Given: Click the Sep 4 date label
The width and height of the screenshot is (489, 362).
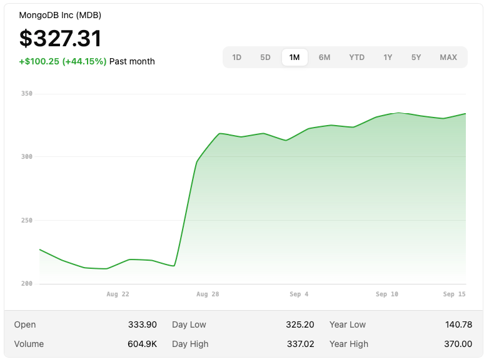Looking at the screenshot, I should (299, 294).
